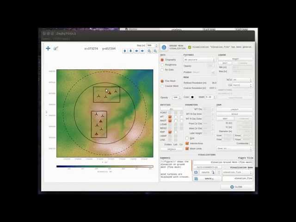Click the Default button under Entities
Image resolution: width=296 pixels, height=222 pixels.
(x=172, y=149)
